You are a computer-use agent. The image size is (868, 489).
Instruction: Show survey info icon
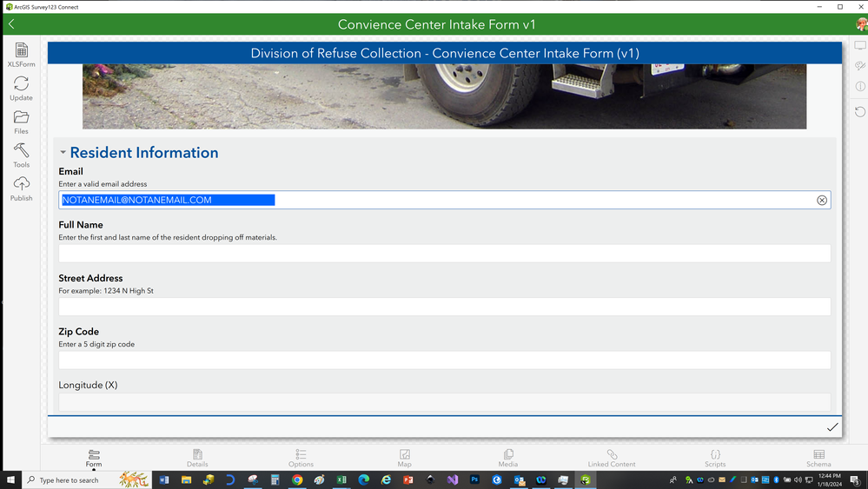click(859, 86)
